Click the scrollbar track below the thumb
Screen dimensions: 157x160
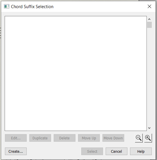149,77
